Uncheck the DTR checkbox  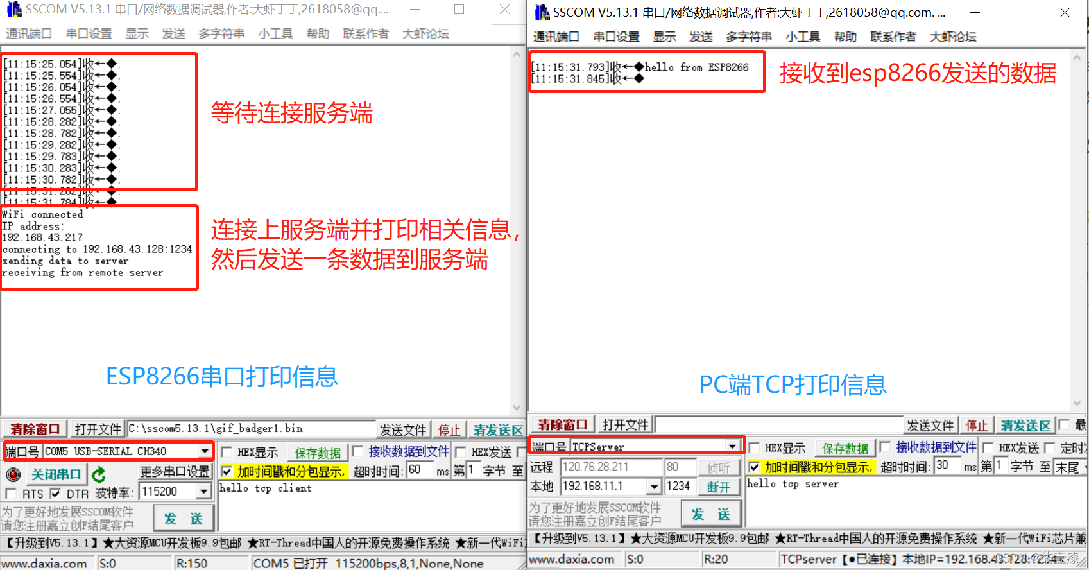point(55,494)
